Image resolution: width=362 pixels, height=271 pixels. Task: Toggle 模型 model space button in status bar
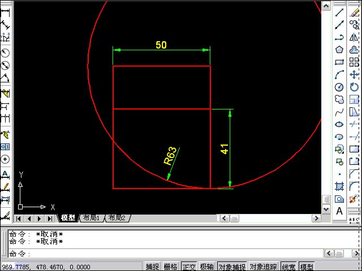tap(307, 266)
